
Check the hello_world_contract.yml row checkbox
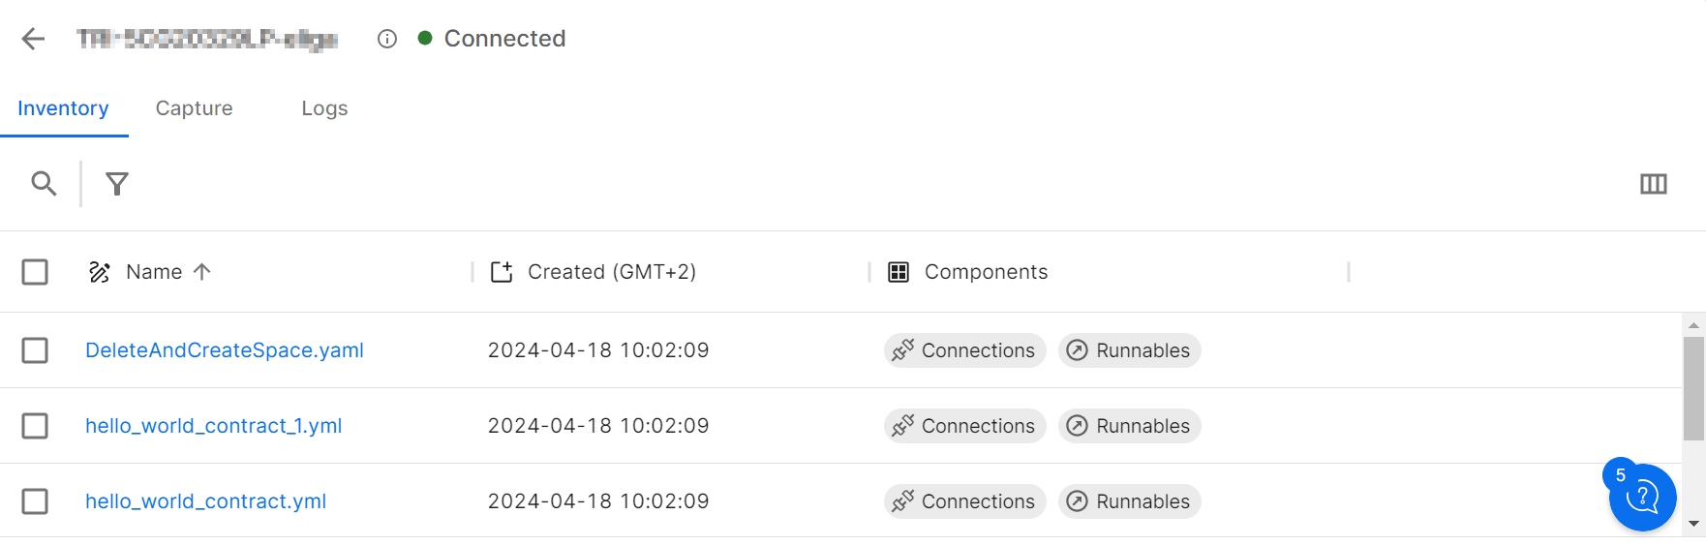click(35, 501)
